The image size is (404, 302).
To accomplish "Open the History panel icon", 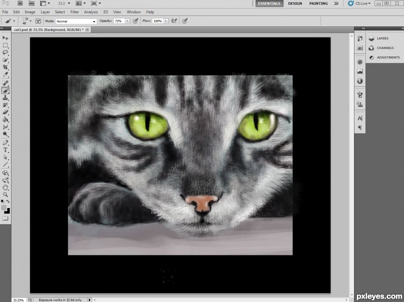I will [x=360, y=39].
